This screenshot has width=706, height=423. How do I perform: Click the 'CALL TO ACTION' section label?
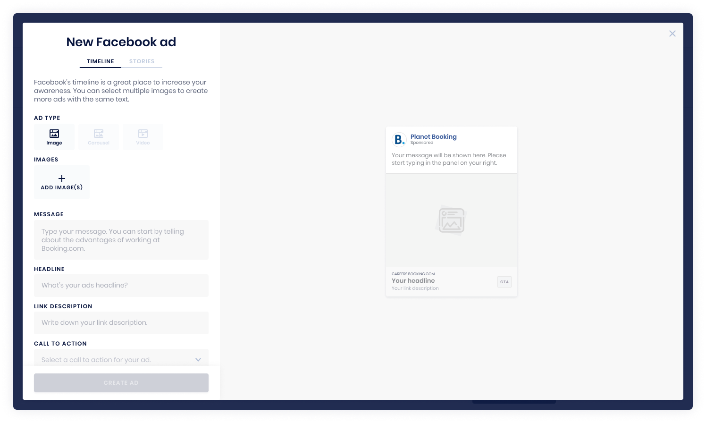[x=60, y=344]
